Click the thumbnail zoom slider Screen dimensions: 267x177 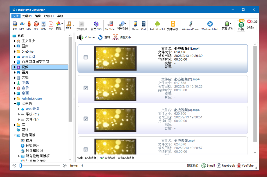coord(21,166)
